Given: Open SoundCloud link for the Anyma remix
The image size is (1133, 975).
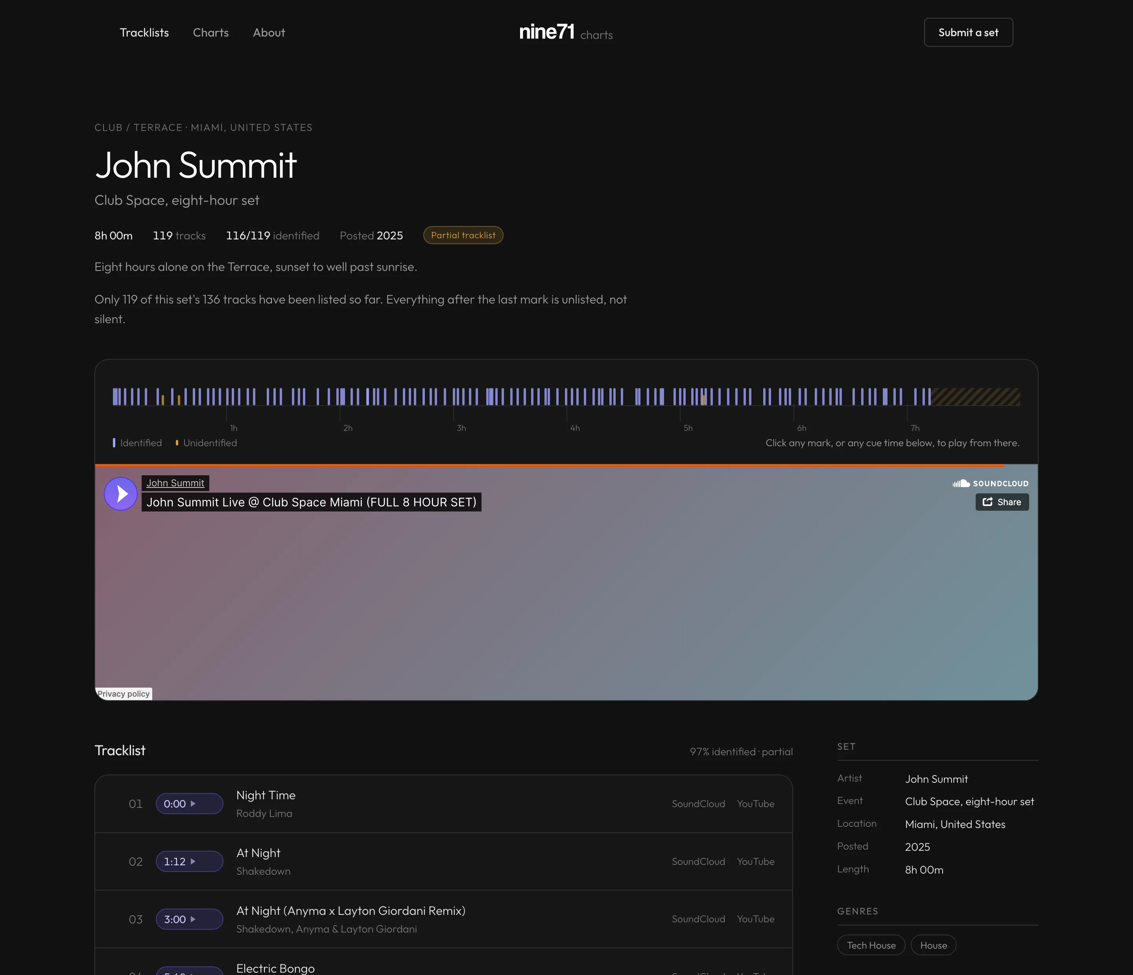Looking at the screenshot, I should click(x=698, y=919).
